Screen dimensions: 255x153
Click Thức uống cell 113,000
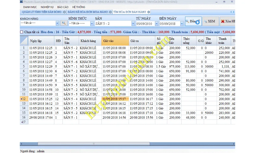pyautogui.click(x=189, y=67)
